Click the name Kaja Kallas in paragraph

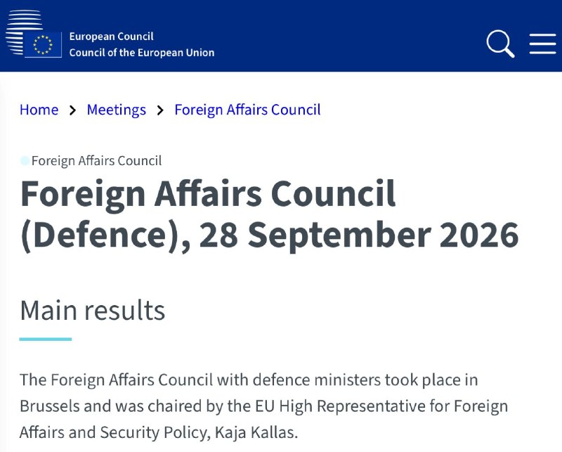click(x=256, y=432)
